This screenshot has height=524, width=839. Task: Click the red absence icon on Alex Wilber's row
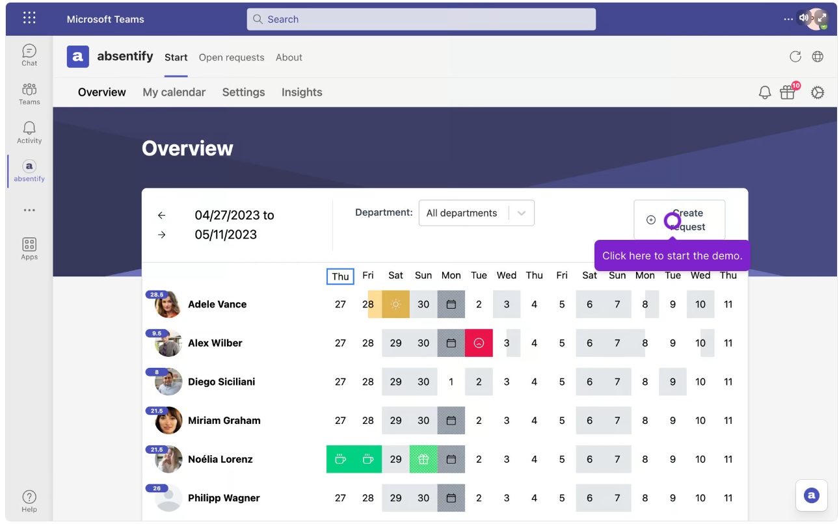click(479, 343)
